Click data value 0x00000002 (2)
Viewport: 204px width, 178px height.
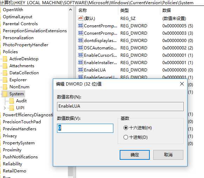pos(178,48)
